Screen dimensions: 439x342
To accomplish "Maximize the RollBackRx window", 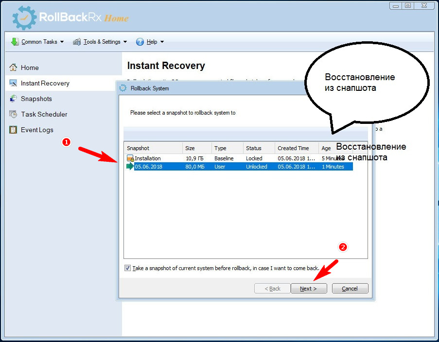I will pos(408,6).
